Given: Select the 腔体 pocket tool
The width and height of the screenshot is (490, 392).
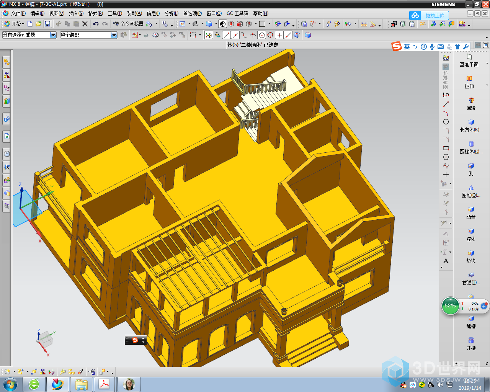Looking at the screenshot, I should click(471, 235).
